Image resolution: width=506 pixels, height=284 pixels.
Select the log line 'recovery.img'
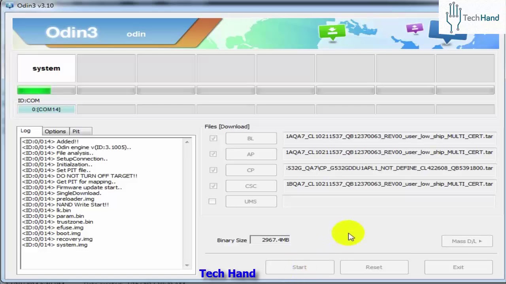coord(57,239)
